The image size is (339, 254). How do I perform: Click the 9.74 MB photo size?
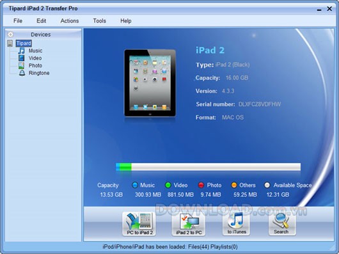click(x=210, y=194)
